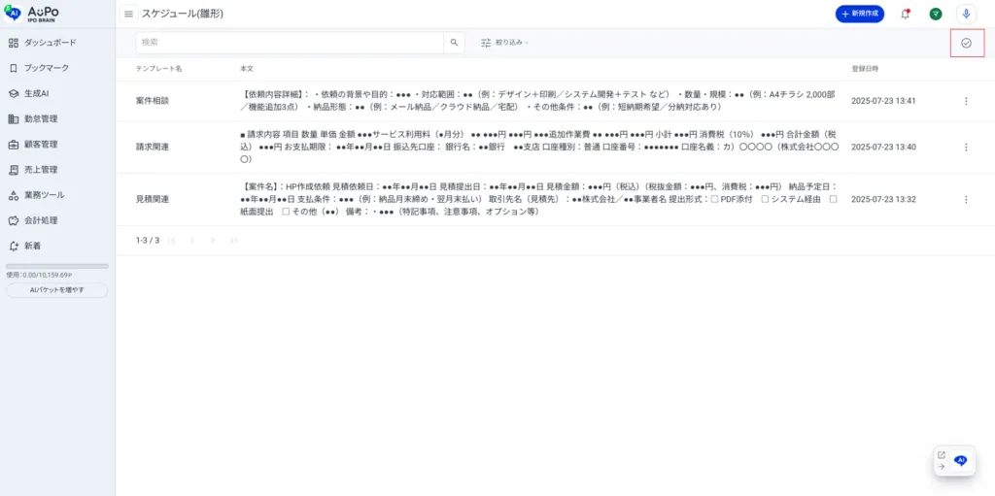
Task: Click the pop-out icon in AI widget
Action: 942,455
